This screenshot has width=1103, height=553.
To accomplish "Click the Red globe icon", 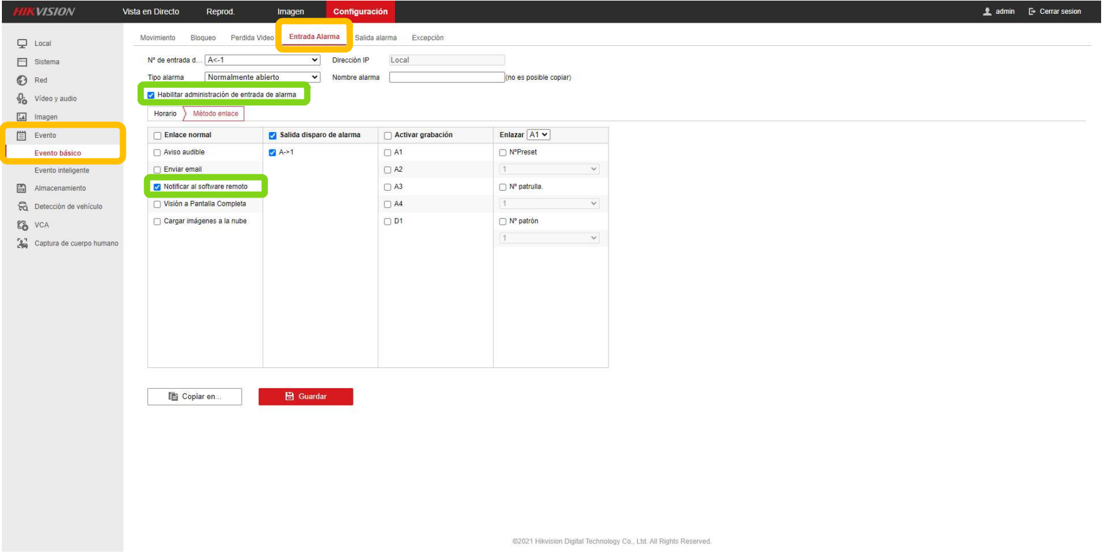I will point(22,80).
